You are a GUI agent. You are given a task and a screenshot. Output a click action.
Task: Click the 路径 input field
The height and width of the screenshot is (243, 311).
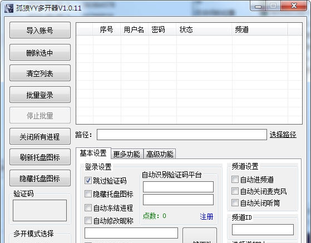point(182,135)
